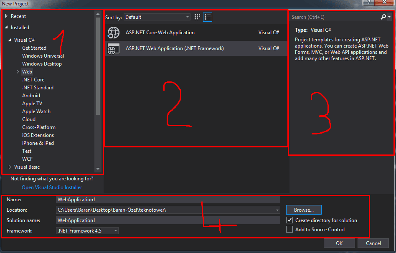Select Apple TV category

click(x=32, y=104)
